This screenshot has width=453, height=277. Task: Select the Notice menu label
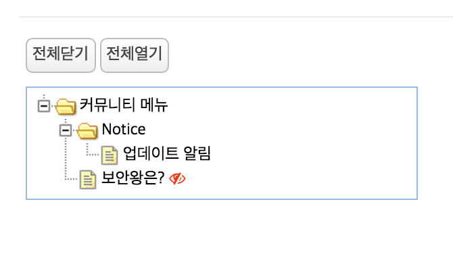123,129
